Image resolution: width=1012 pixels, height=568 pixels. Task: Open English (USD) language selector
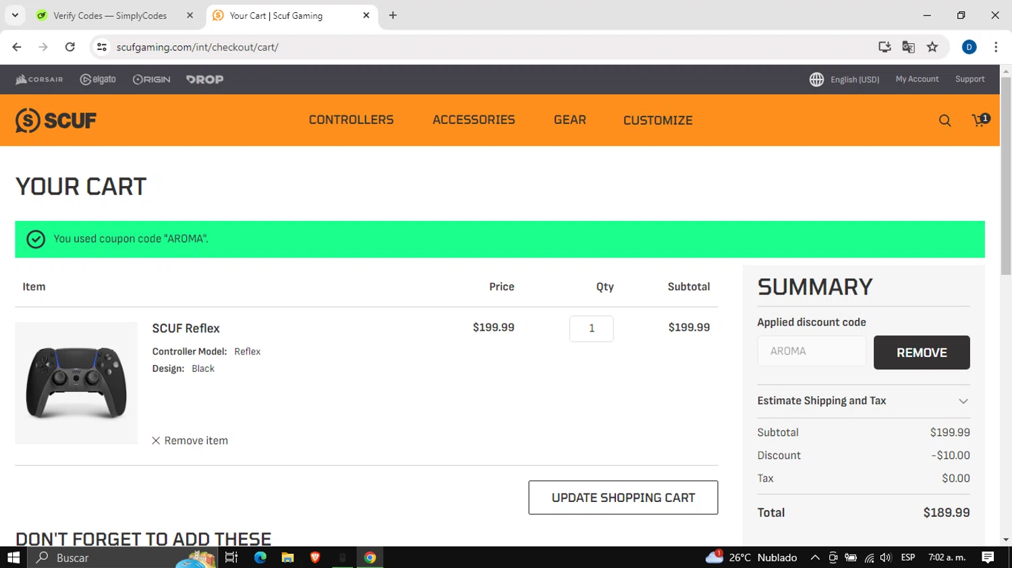[855, 80]
